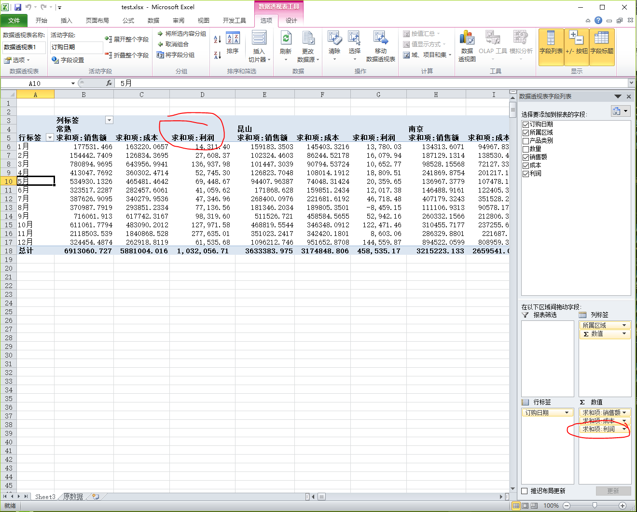Enable the 产品类别 field checkbox
This screenshot has width=637, height=512.
(x=526, y=141)
